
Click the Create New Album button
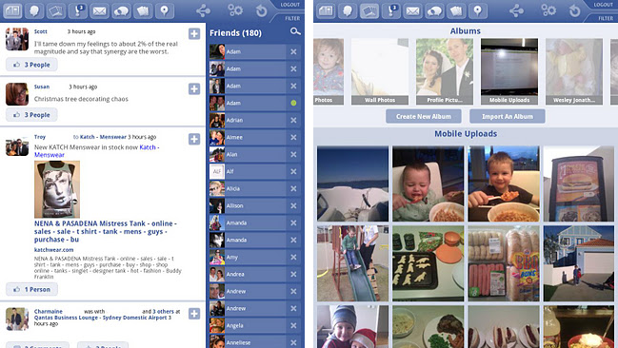tap(424, 117)
